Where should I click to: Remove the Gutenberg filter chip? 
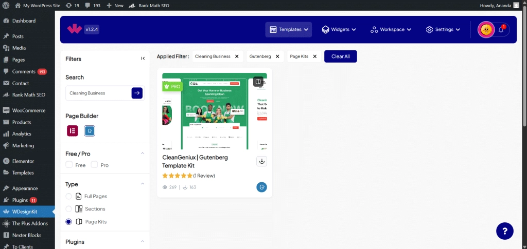point(277,56)
